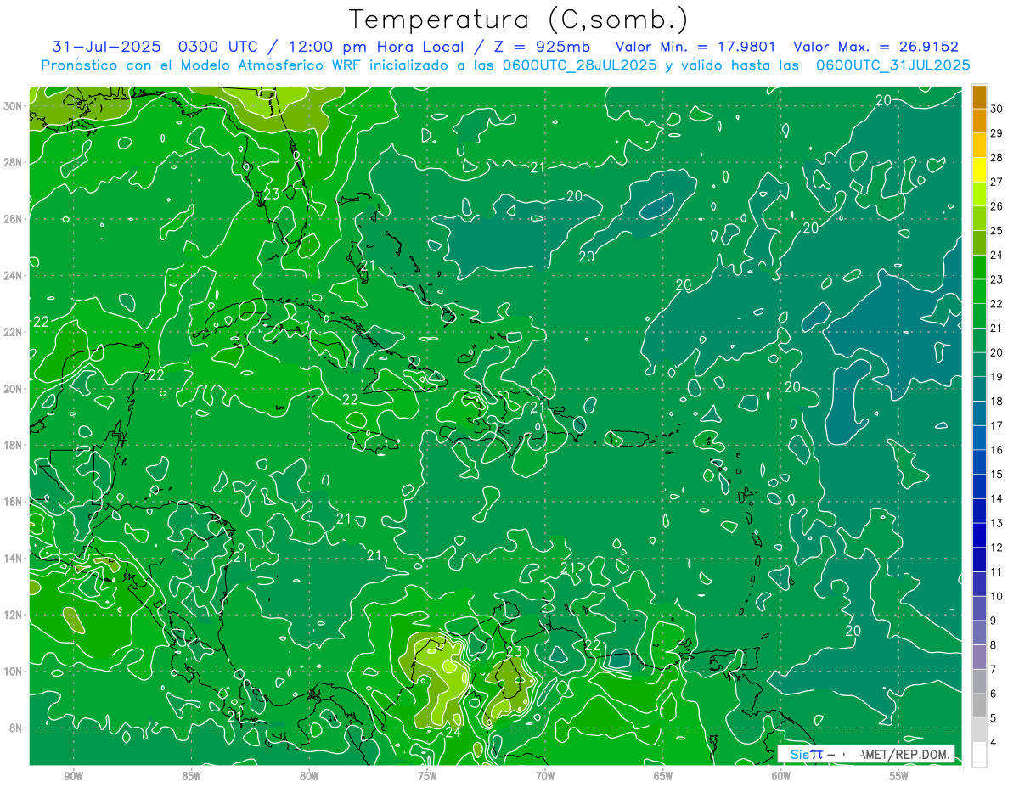
Task: Click the "28N" latitude axis label
Action: 13,162
